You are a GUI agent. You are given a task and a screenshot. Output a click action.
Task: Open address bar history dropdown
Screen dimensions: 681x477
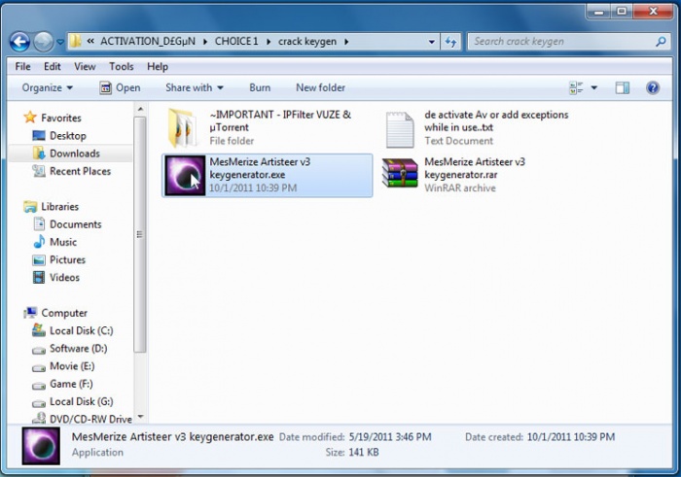(x=431, y=42)
